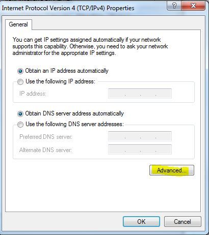The height and width of the screenshot is (235, 209).
Task: Select Use the following IP address
Action: pos(20,82)
